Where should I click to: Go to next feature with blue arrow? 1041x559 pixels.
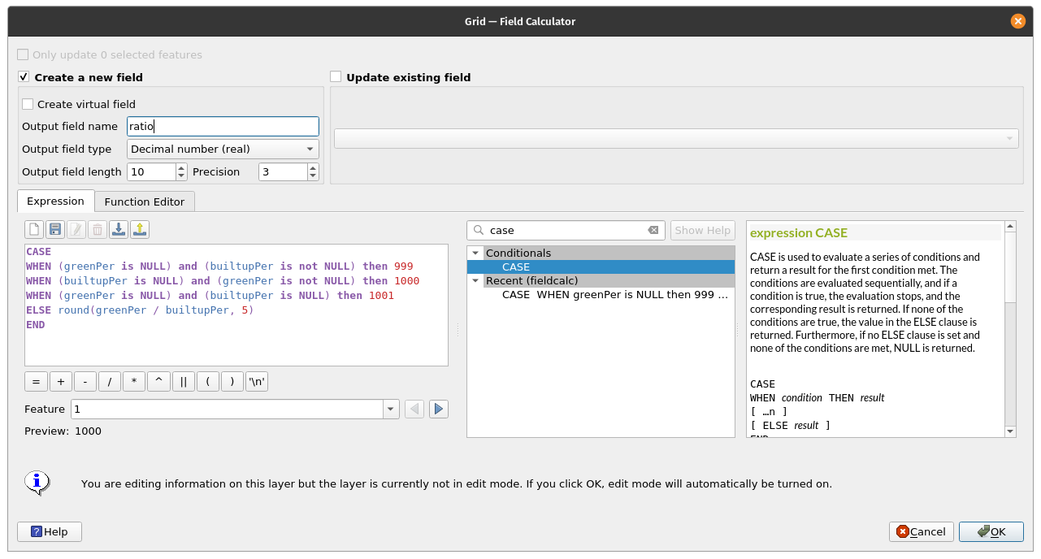439,409
